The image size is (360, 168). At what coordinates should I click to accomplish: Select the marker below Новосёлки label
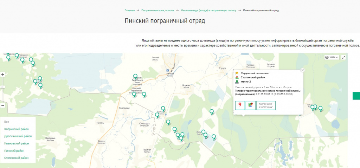point(8,58)
